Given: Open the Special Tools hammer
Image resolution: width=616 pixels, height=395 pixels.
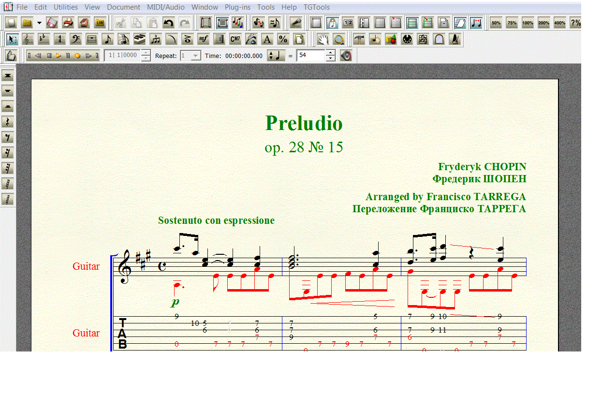Looking at the screenshot, I should 359,39.
